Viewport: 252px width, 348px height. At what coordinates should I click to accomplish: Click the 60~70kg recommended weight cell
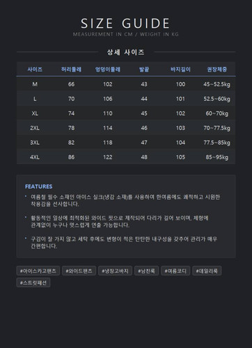[x=217, y=113]
